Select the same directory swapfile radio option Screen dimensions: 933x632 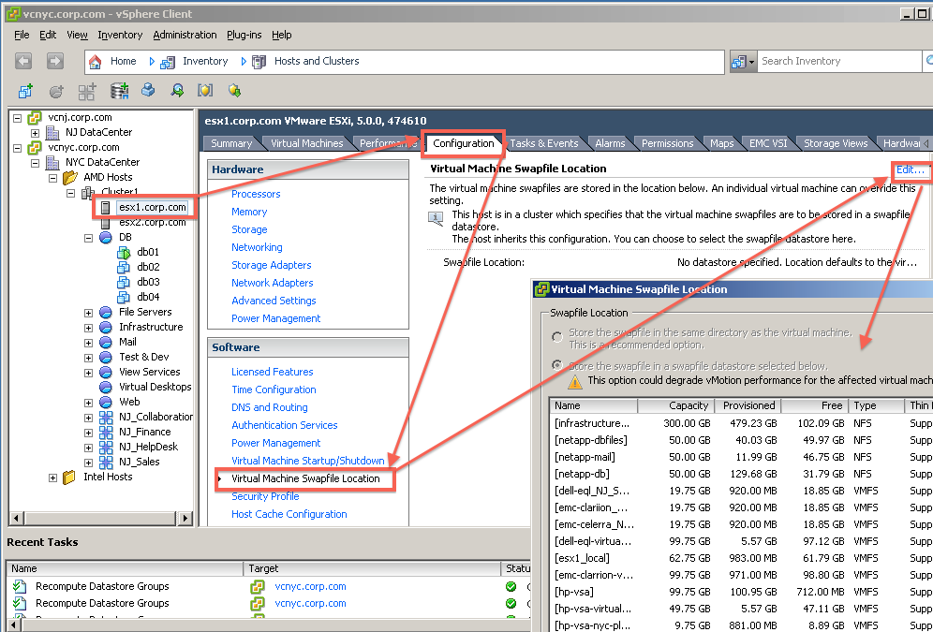[x=557, y=337]
